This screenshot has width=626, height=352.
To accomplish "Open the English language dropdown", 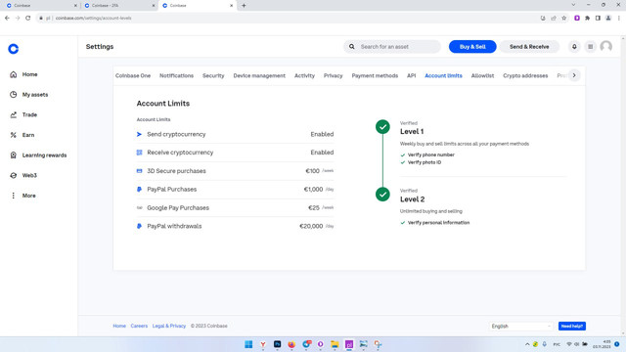I will pyautogui.click(x=520, y=326).
